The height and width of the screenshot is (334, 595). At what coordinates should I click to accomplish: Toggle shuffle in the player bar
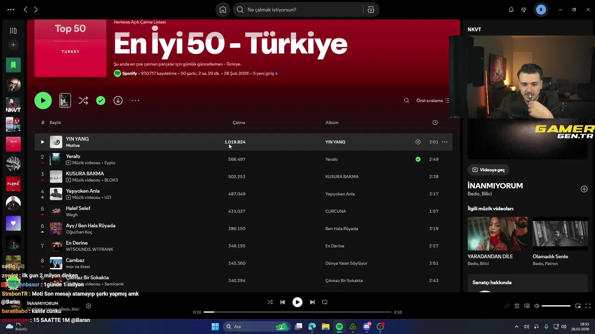point(270,302)
